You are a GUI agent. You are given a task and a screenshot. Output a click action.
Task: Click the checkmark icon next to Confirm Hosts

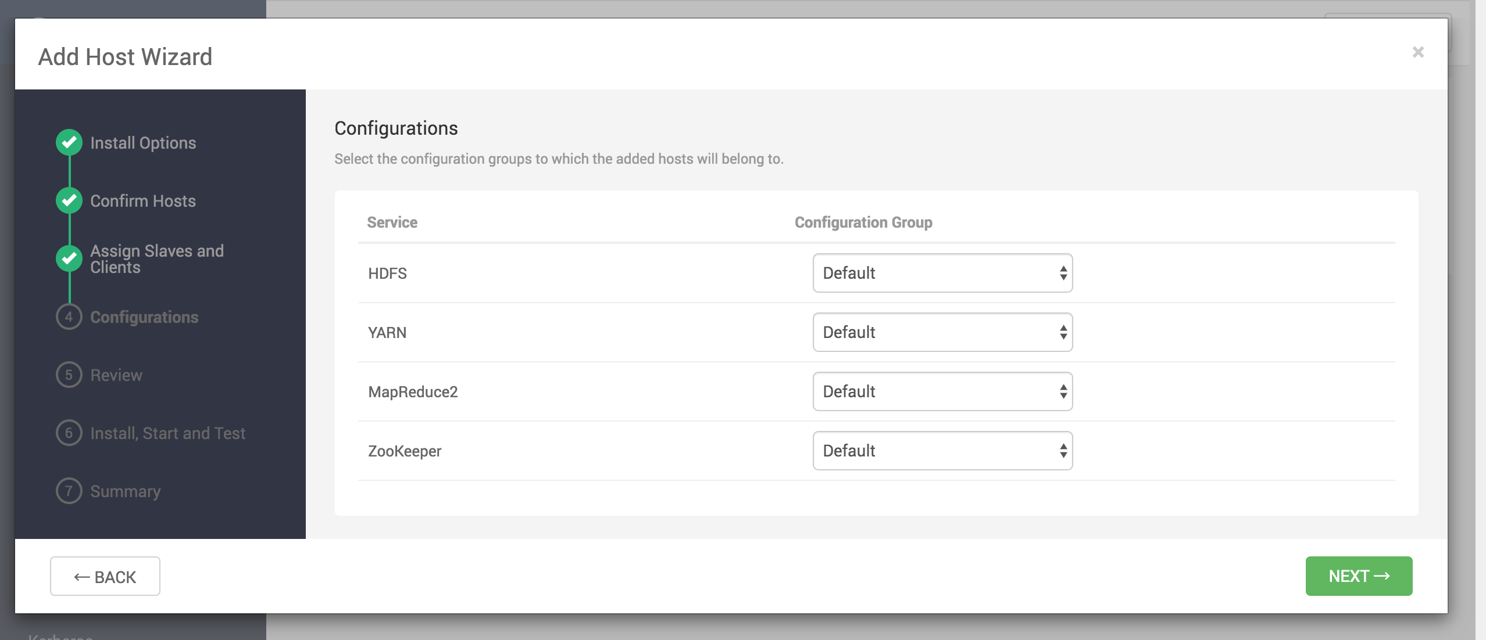(x=69, y=200)
